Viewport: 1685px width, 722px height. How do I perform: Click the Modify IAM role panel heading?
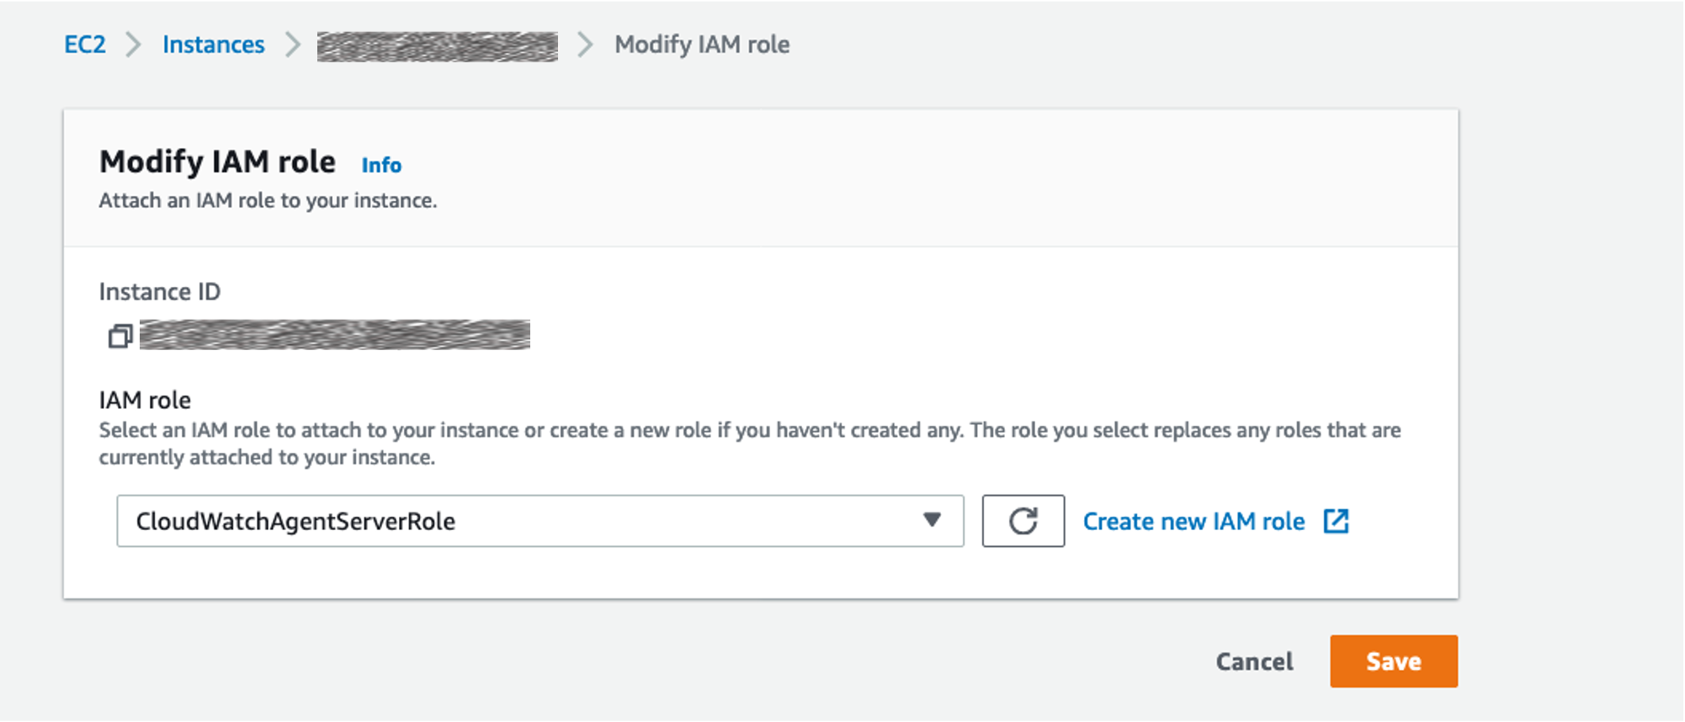click(x=217, y=162)
